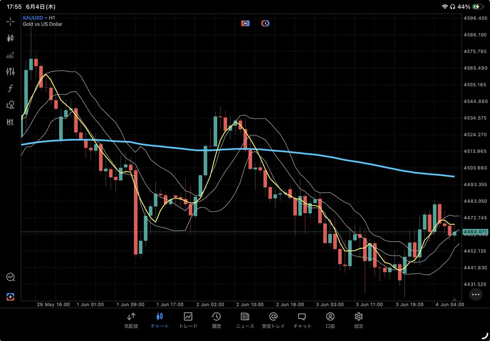The image size is (490, 341).
Task: Tap the small scroll-to-latest triangle marker
Action: coord(454,300)
